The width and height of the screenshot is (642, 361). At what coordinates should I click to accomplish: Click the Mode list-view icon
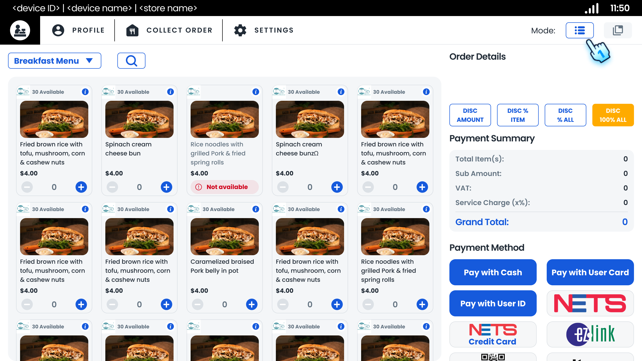click(580, 30)
